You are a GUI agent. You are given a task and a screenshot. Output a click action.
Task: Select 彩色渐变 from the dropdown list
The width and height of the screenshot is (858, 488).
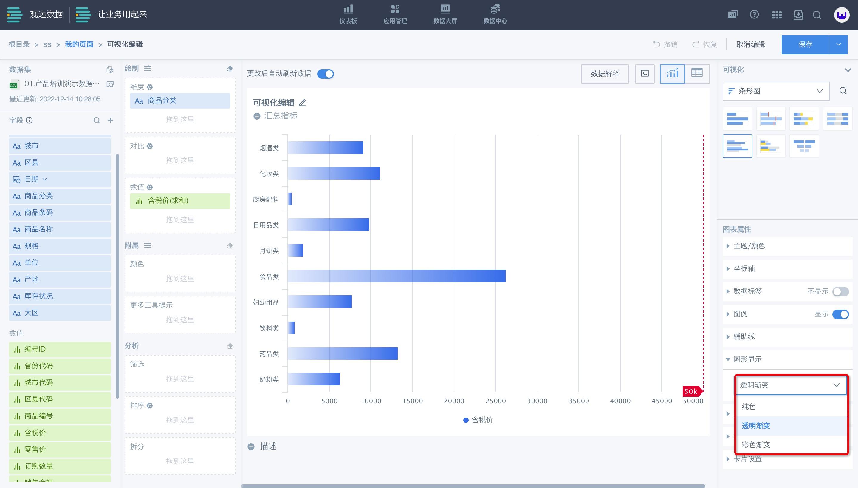point(756,444)
